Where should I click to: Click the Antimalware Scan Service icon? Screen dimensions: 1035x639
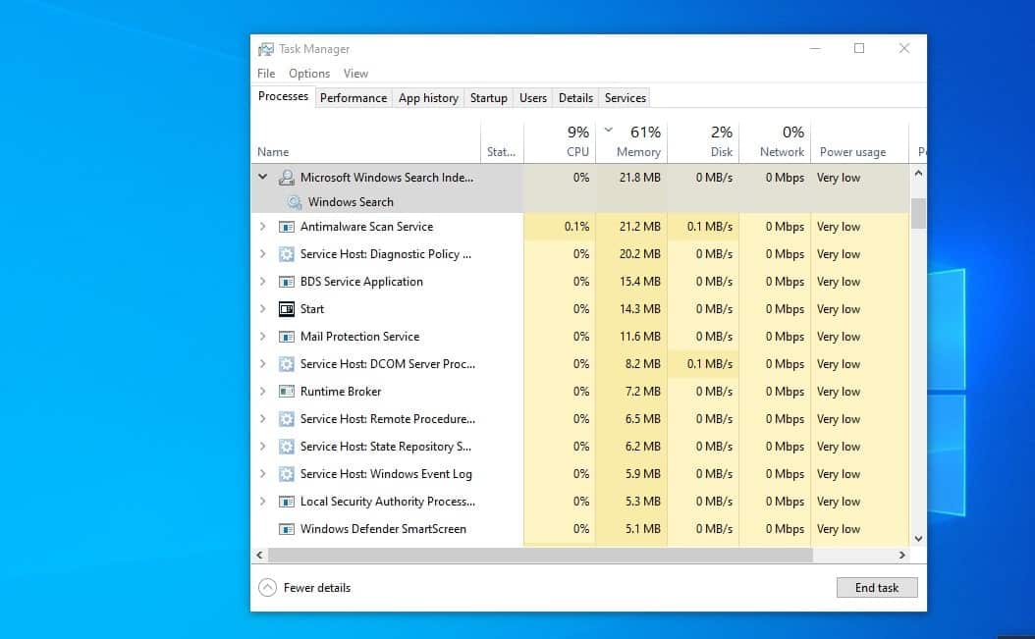coord(287,227)
